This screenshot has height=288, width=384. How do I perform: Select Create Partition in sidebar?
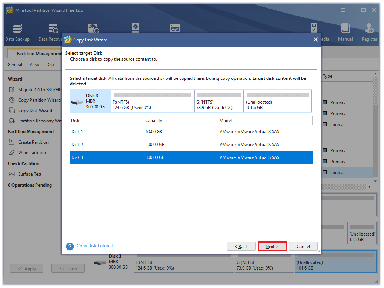pos(33,142)
